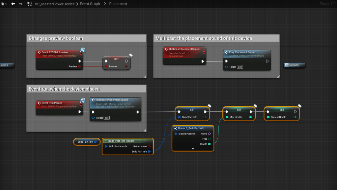337x190 pixels.
Task: Click the Health output pin on Break node
Action: (210, 144)
